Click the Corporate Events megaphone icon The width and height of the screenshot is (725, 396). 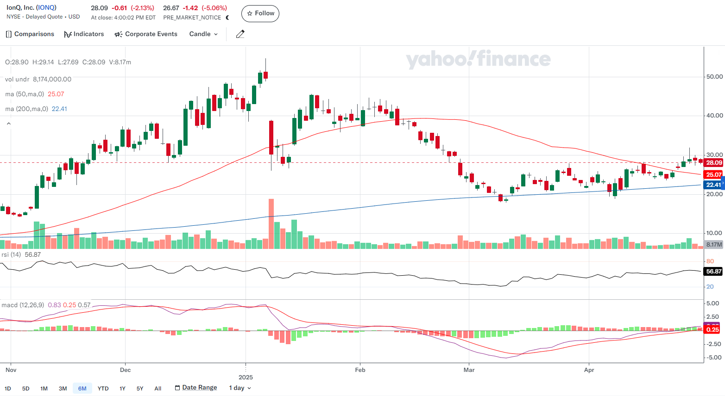click(119, 34)
